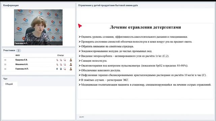Select participant name Бушуева Е.В.
Viewport: 216px width, 121px height.
(22, 60)
